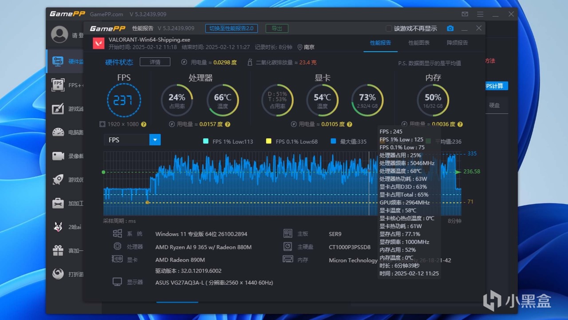The height and width of the screenshot is (320, 568).
Task: Click the yellow 0.1% low marker dot on the chart
Action: point(147,202)
